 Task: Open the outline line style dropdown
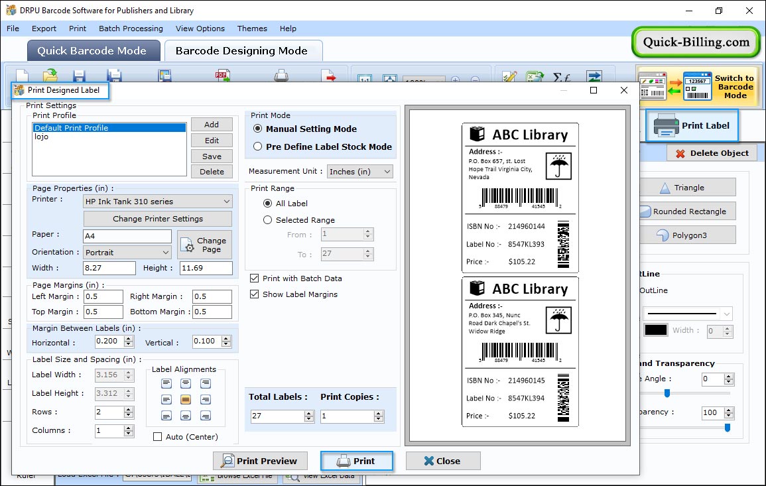688,314
